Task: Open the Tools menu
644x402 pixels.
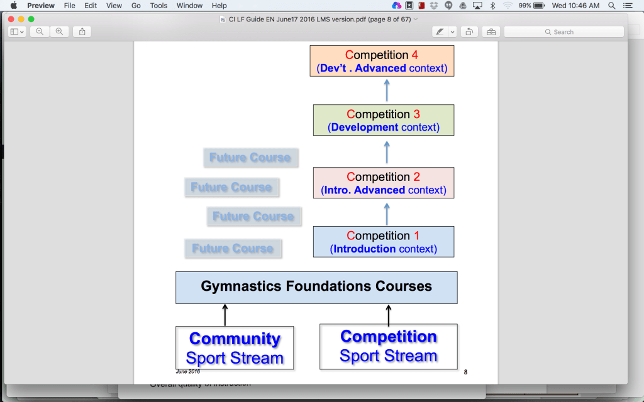Action: pos(158,6)
